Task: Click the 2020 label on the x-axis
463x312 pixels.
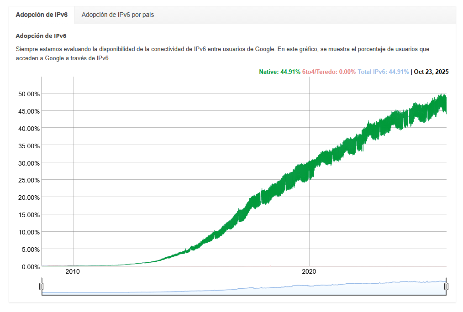Action: [309, 271]
